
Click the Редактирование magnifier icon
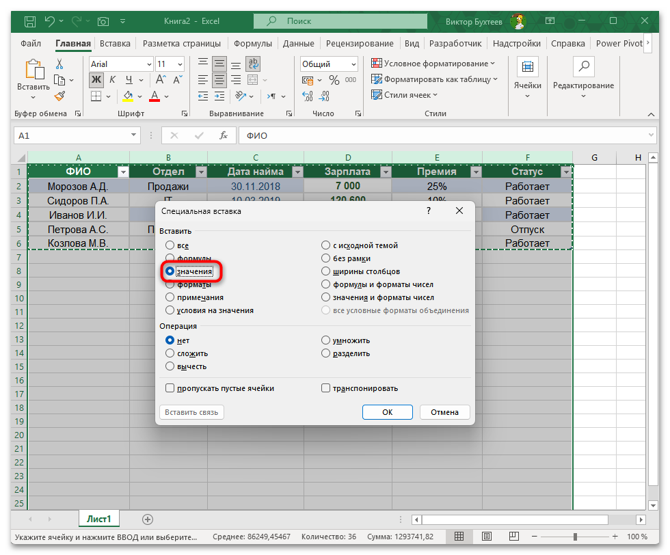coord(583,66)
